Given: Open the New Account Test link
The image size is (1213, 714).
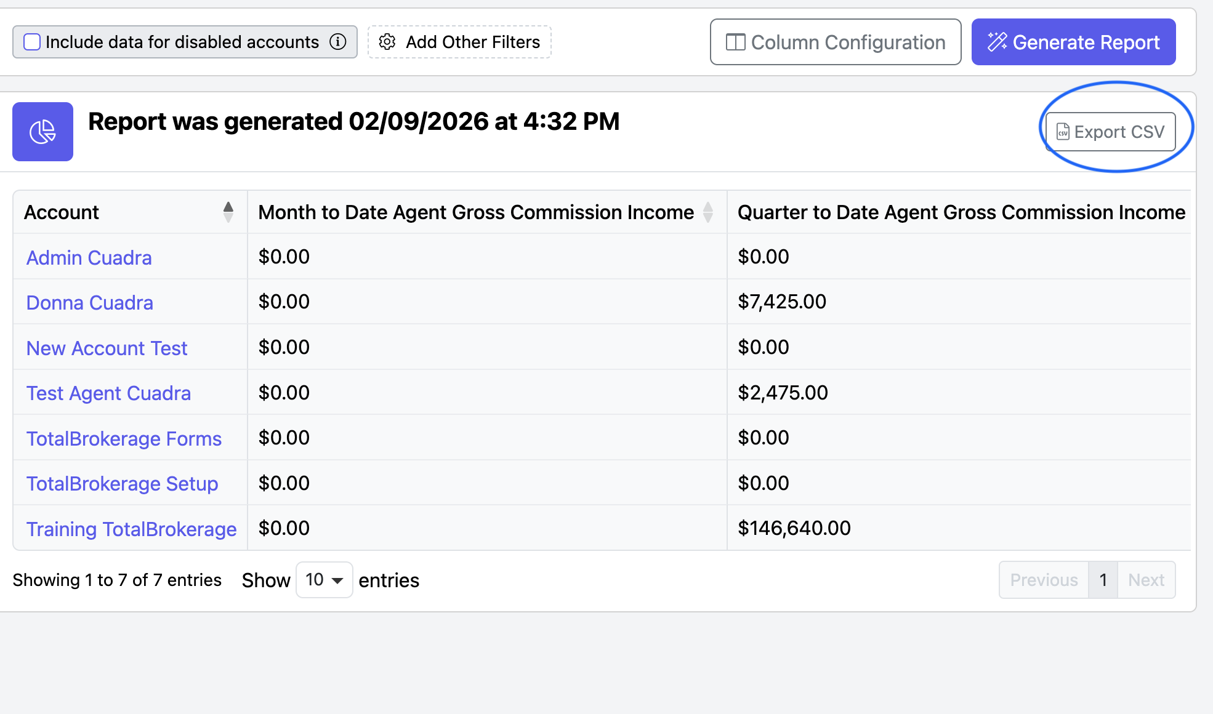Looking at the screenshot, I should click(107, 348).
